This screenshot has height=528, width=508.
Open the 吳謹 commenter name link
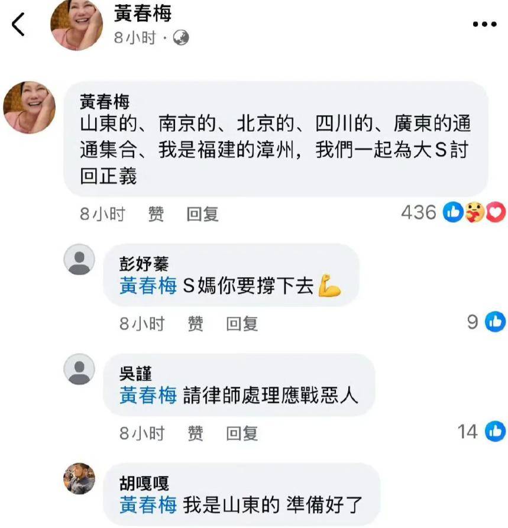tap(135, 374)
